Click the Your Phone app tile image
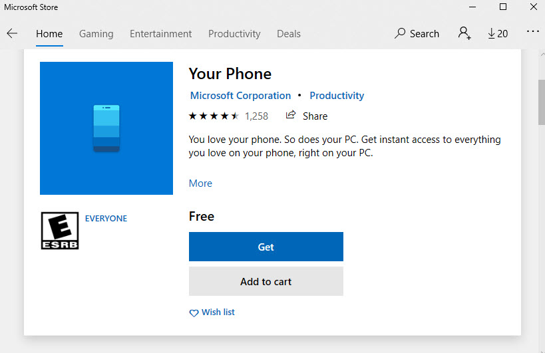The width and height of the screenshot is (545, 353). tap(106, 128)
